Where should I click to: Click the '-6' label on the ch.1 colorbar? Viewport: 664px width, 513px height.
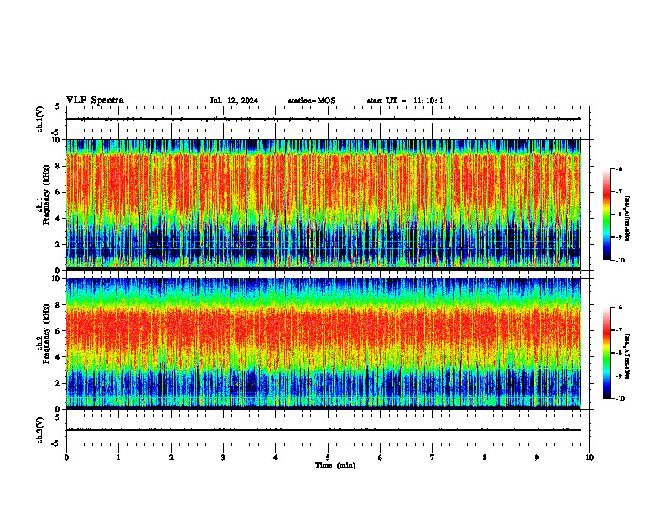[619, 168]
